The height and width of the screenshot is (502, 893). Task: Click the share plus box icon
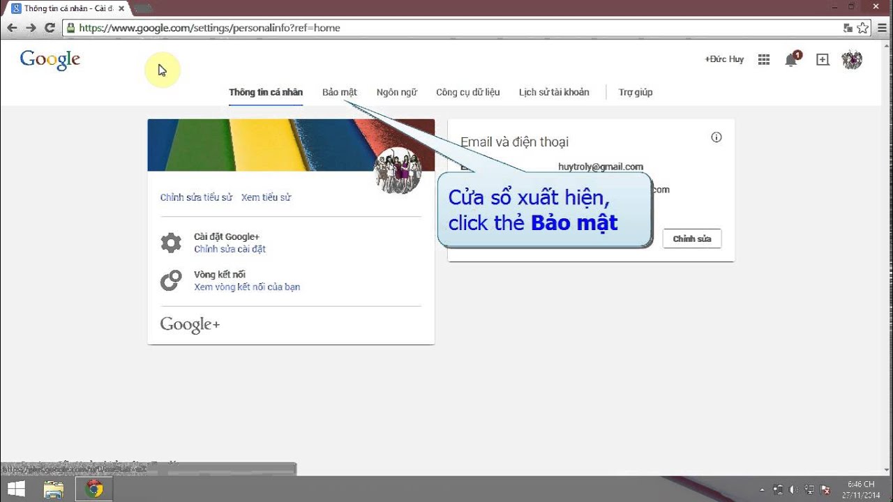pyautogui.click(x=823, y=60)
